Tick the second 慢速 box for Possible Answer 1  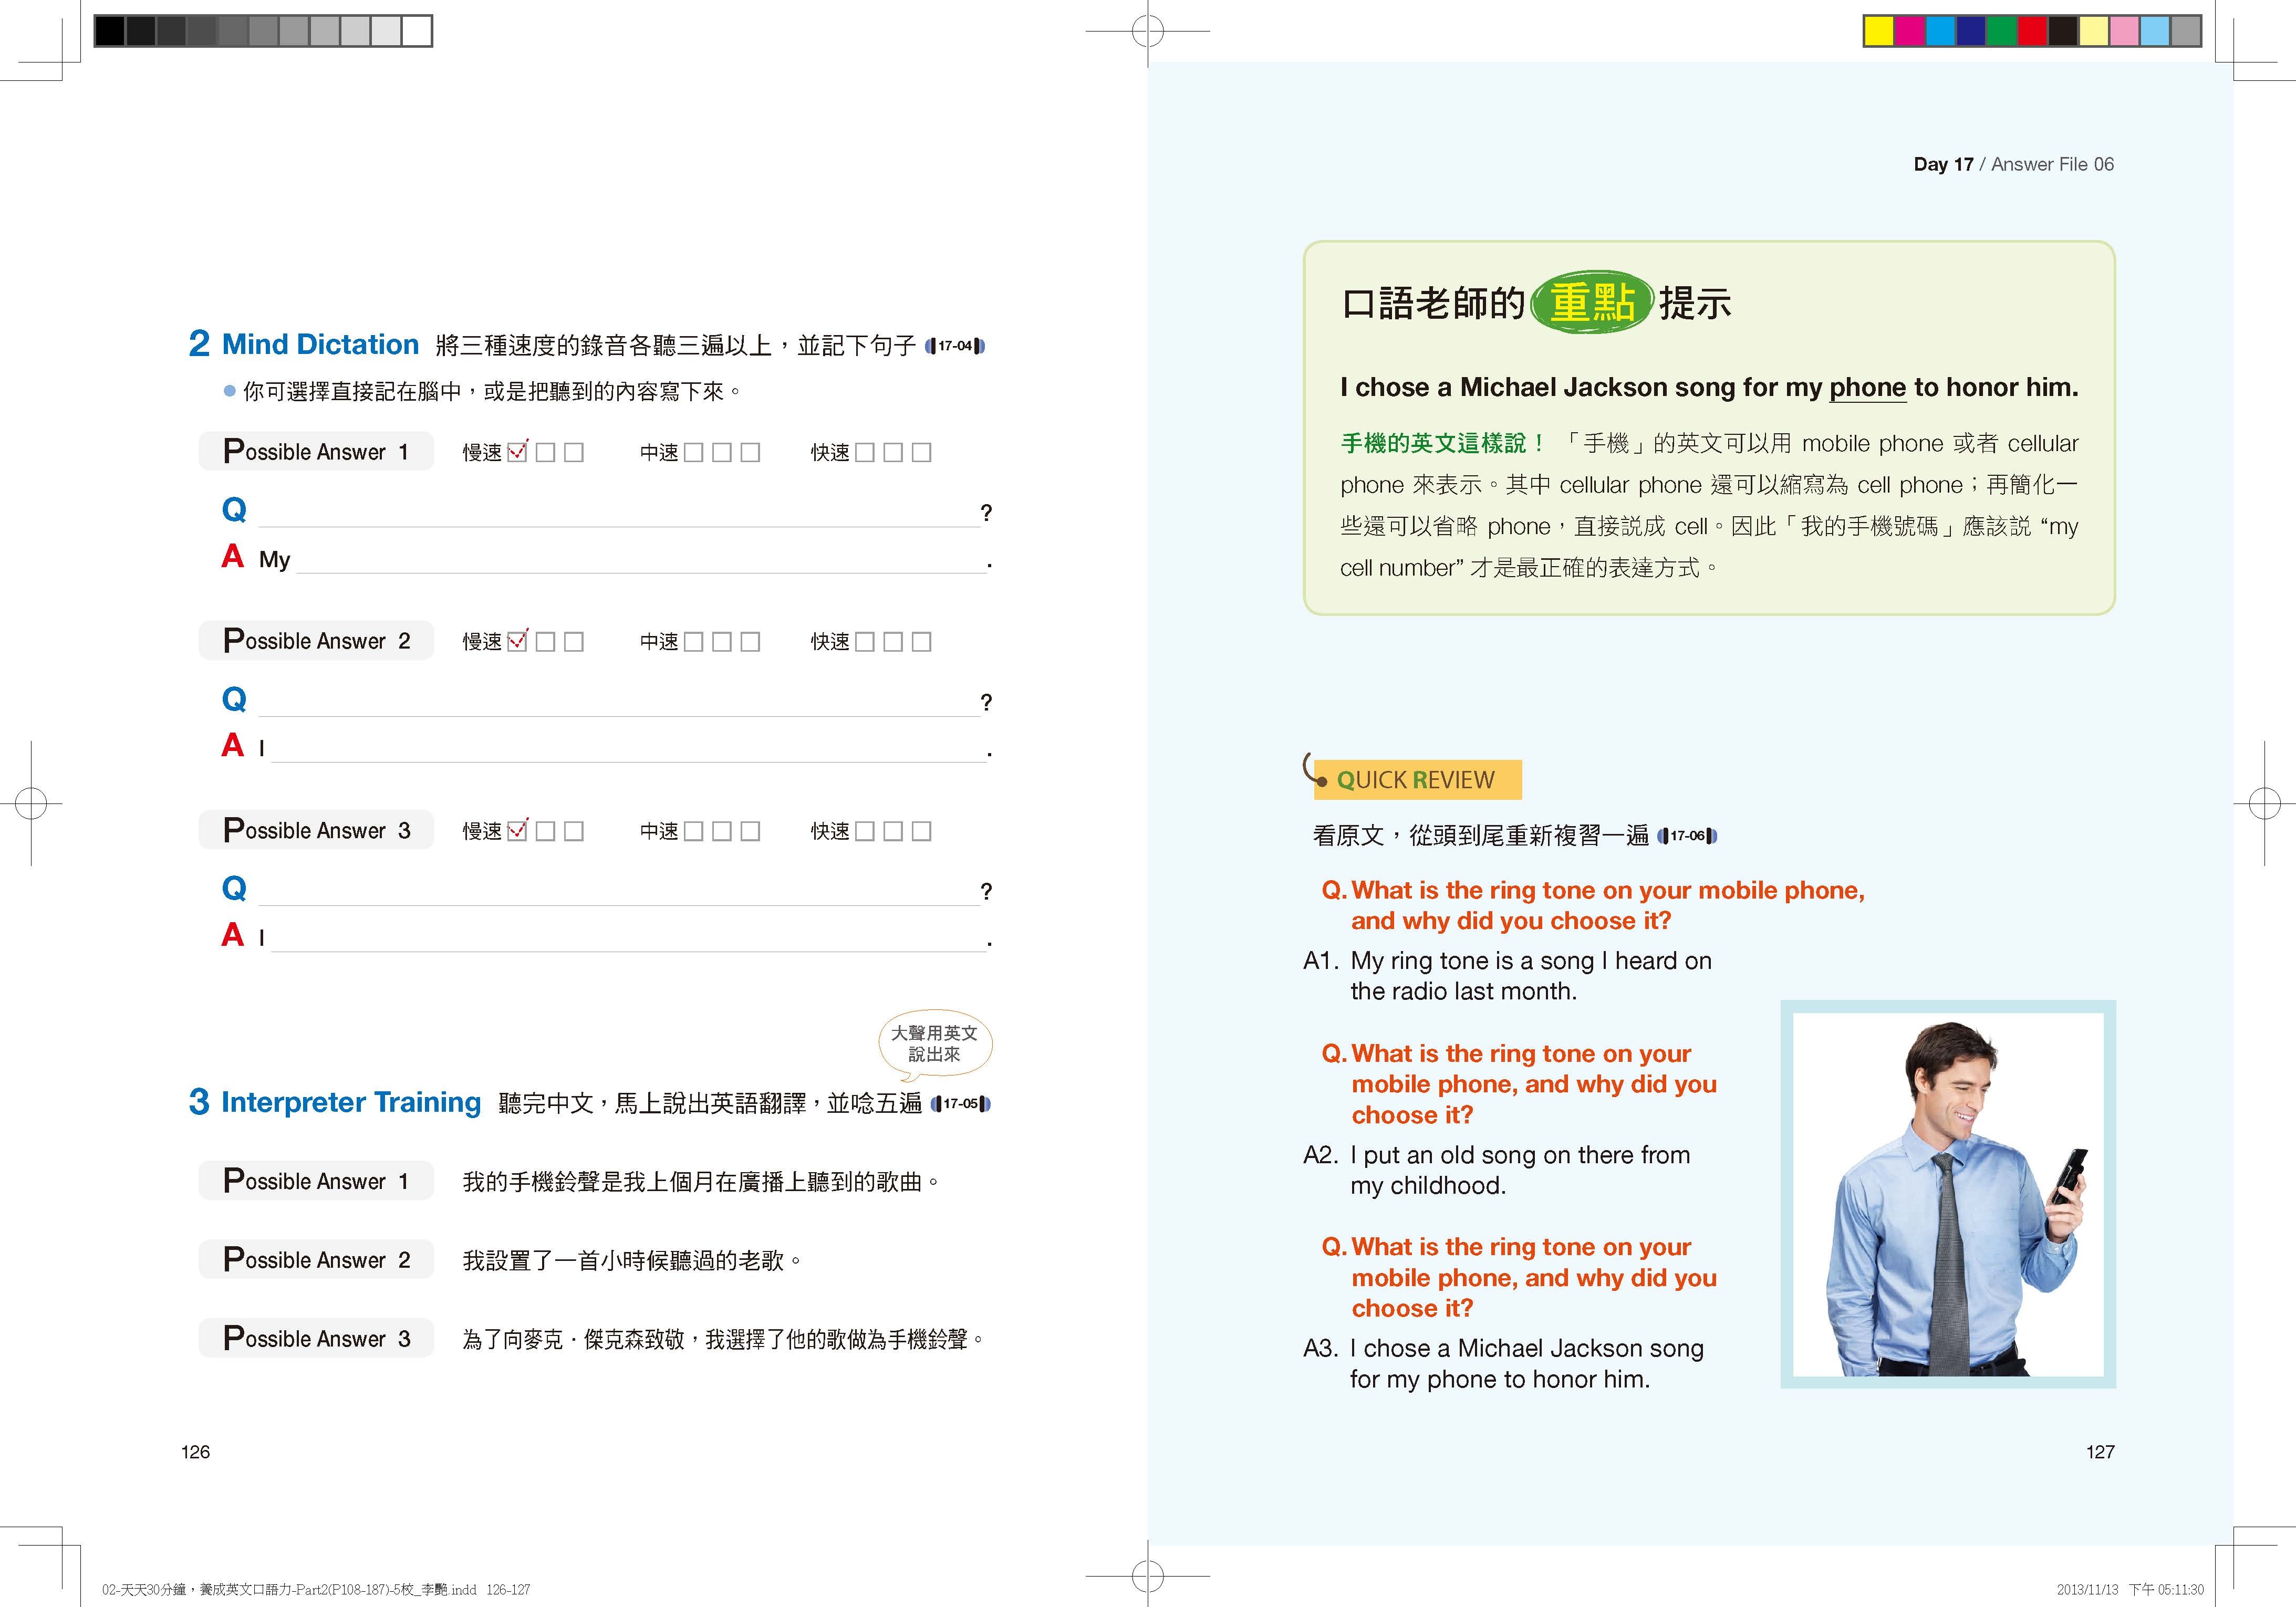(x=545, y=453)
